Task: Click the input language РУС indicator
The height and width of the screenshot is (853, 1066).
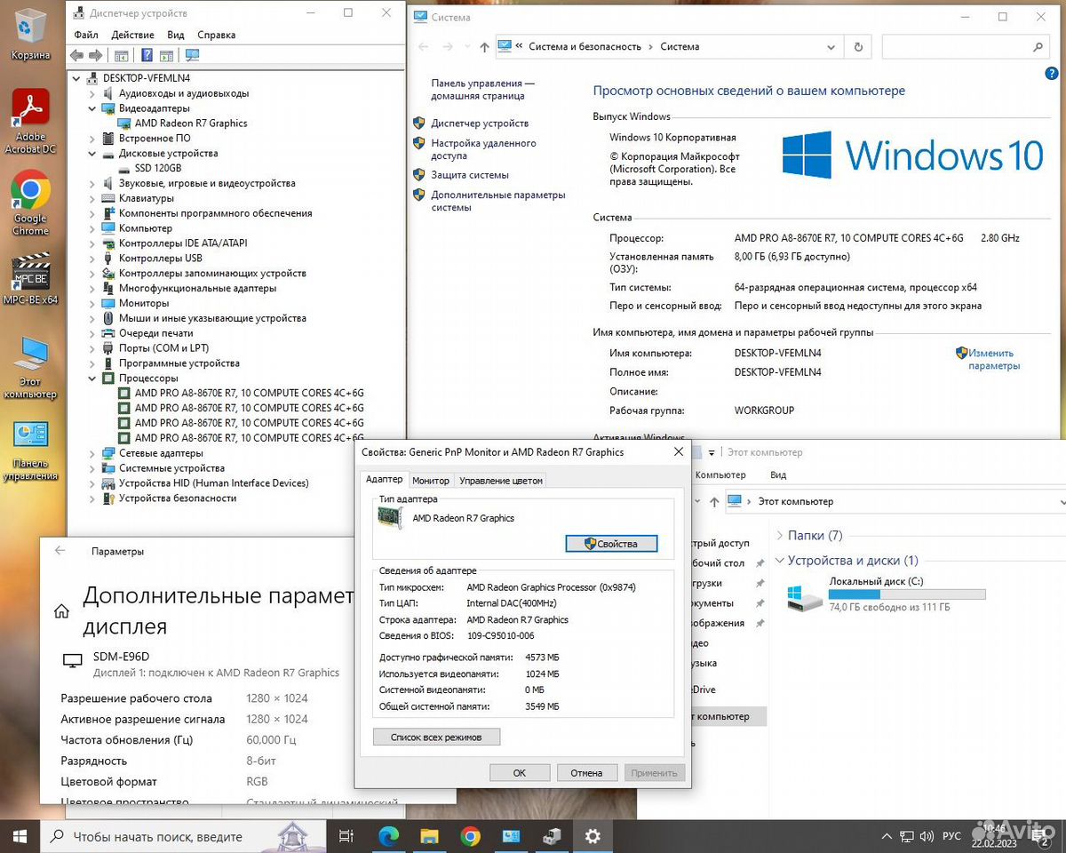Action: [x=951, y=836]
